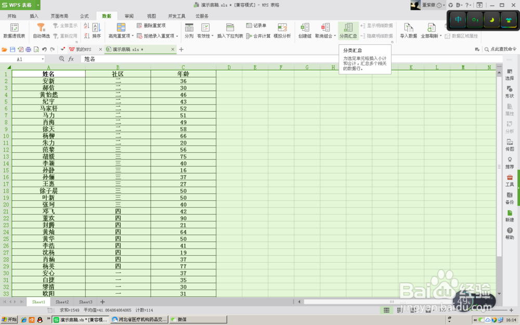520x325 pixels.
Task: Open the 页面布局 ribbon tab
Action: (x=59, y=16)
